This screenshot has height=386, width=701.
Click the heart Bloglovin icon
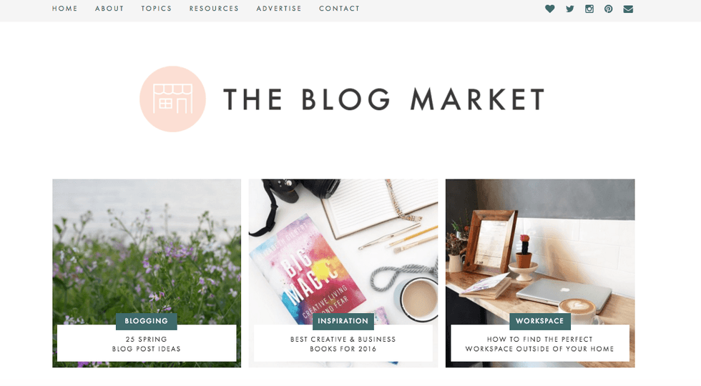pos(550,9)
